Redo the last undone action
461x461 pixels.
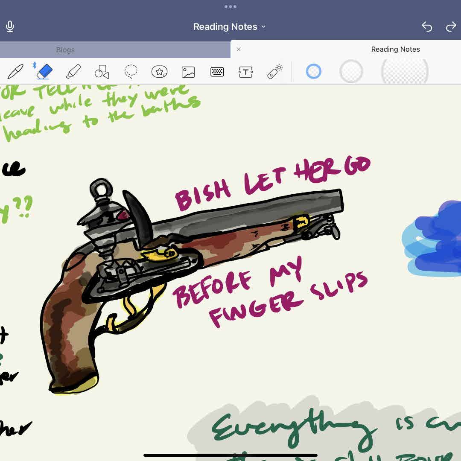451,27
